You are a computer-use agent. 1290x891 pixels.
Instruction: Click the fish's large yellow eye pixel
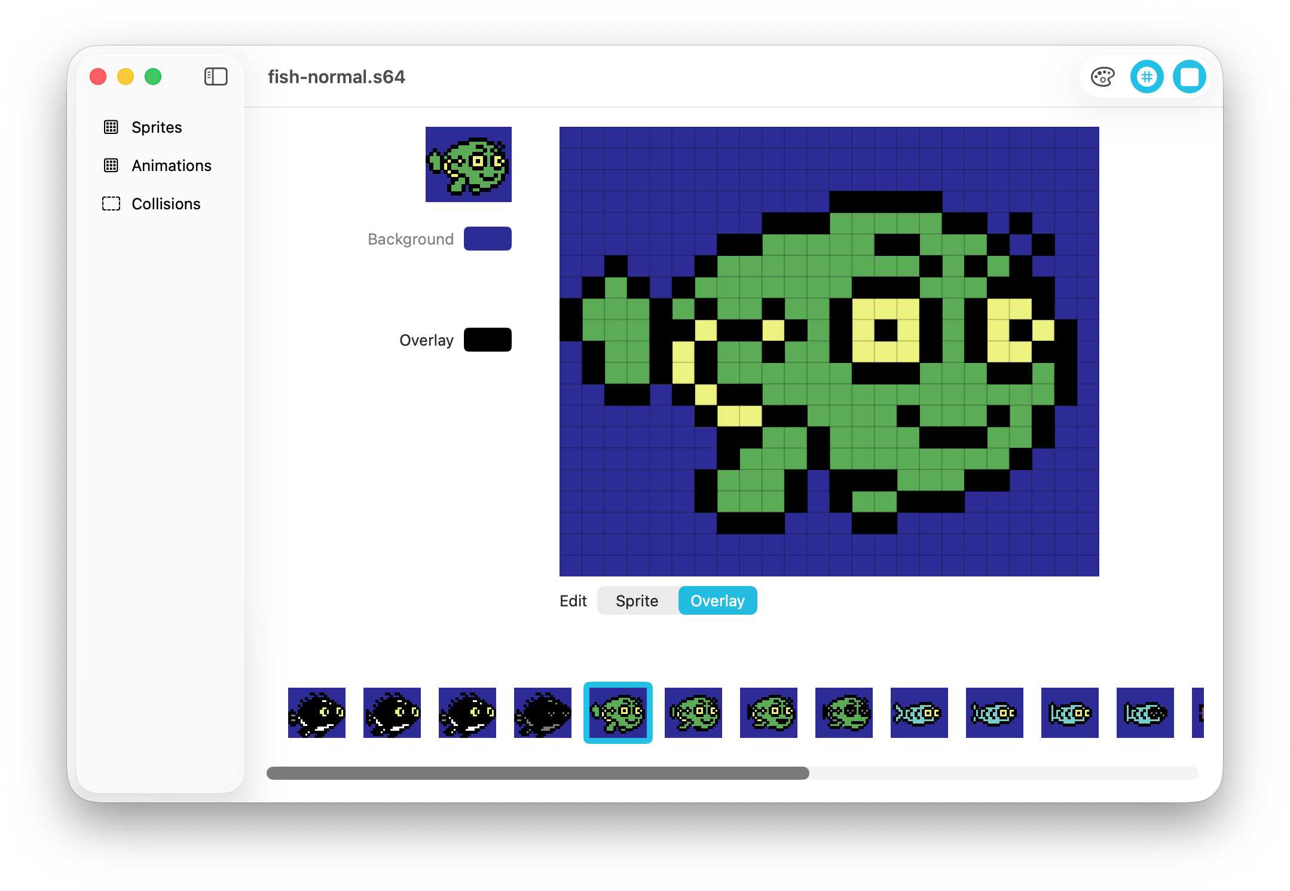point(863,330)
